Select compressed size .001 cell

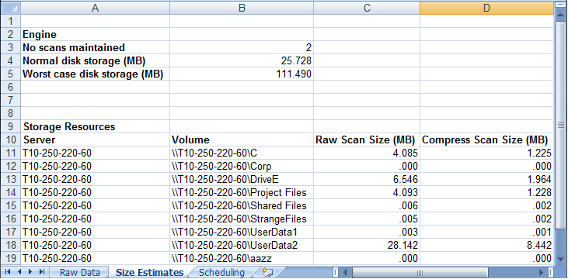tap(486, 232)
